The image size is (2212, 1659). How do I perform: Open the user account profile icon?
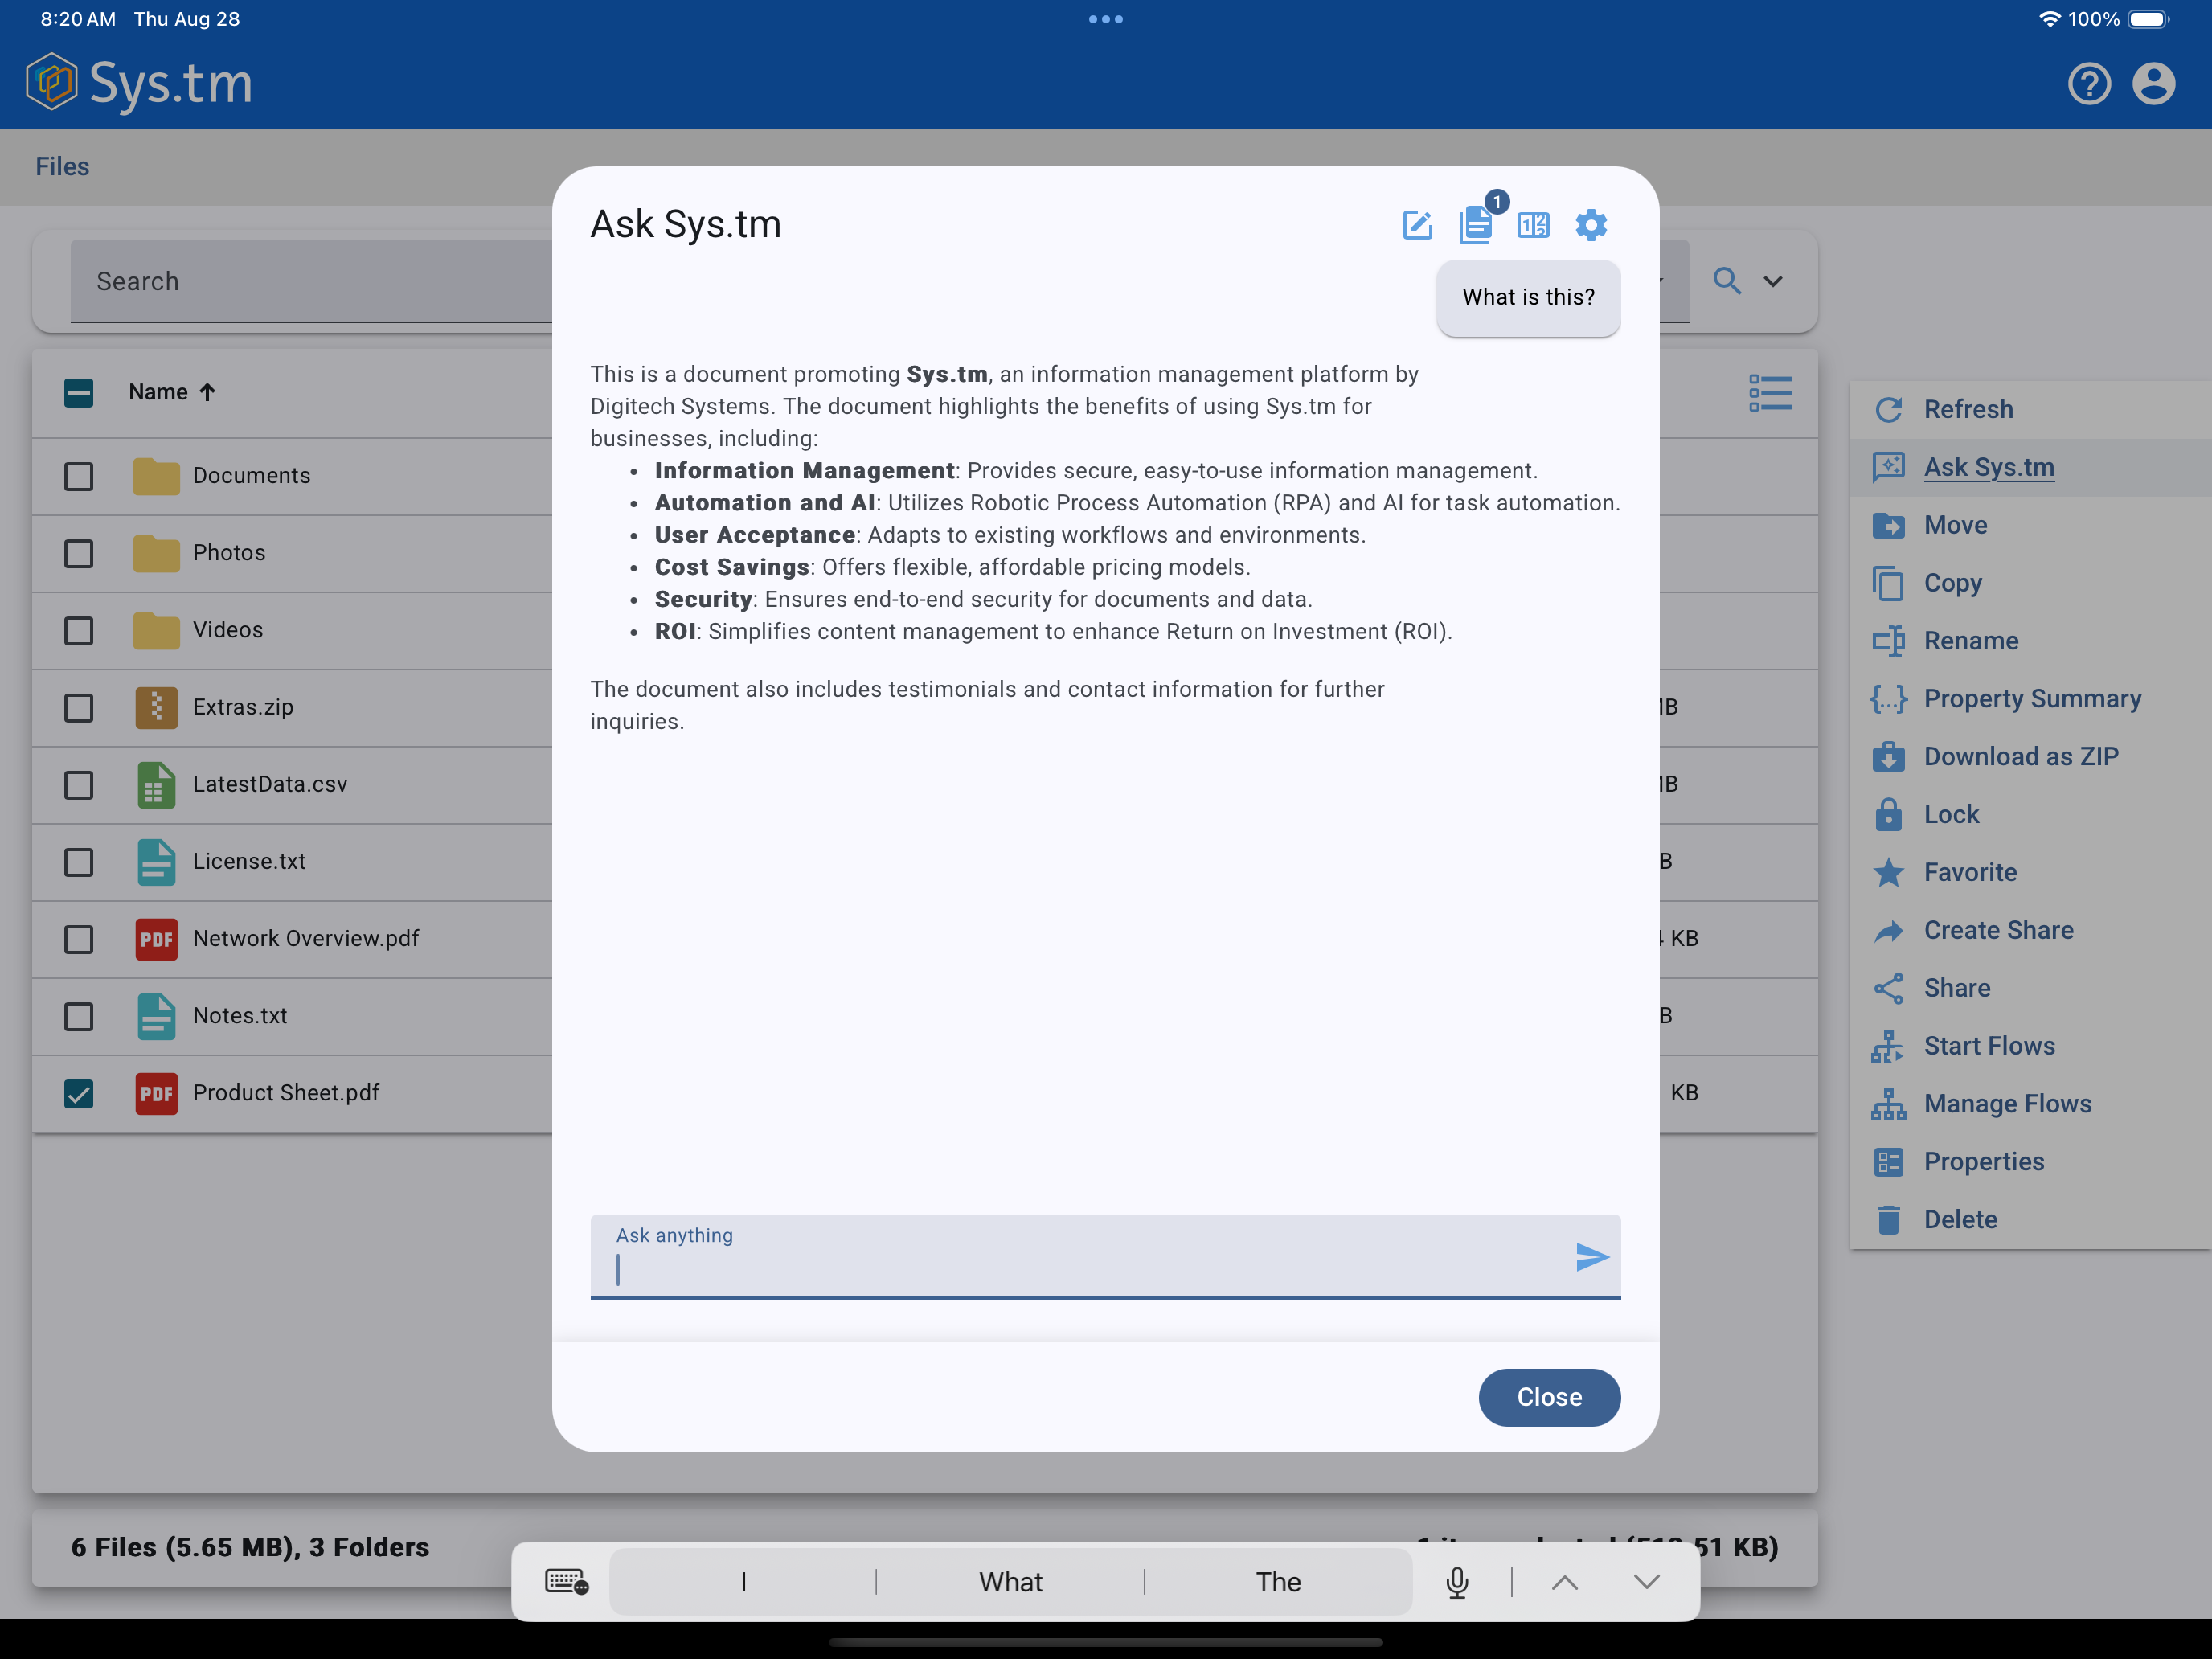click(2154, 84)
